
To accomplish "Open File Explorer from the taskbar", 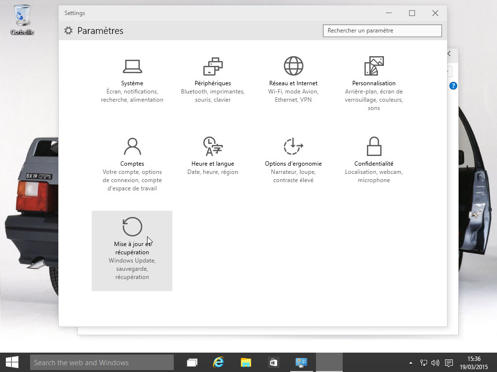I will (x=246, y=362).
